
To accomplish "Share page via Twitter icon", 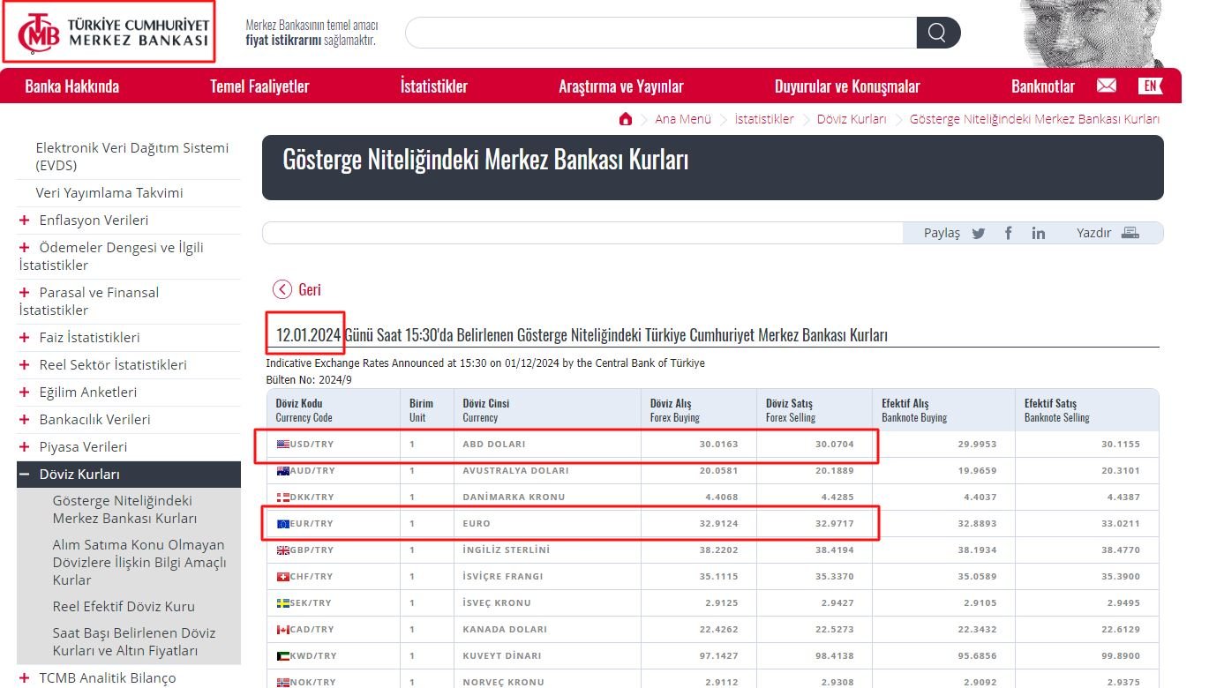I will 978,233.
